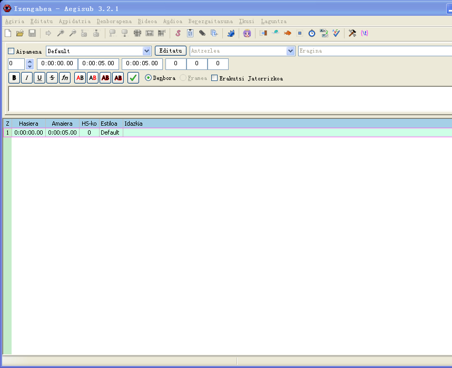Viewport: 452px width, 368px height.
Task: Pick primary color with first AB button
Action: (x=80, y=78)
